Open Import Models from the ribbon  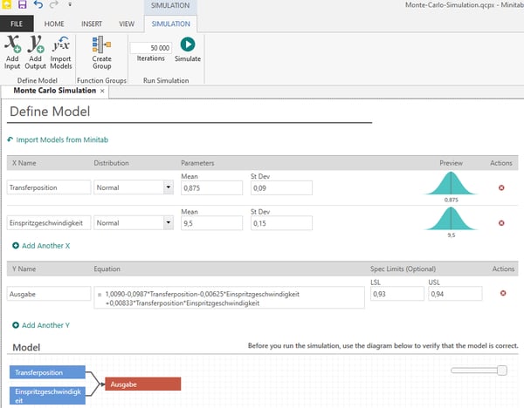[61, 52]
